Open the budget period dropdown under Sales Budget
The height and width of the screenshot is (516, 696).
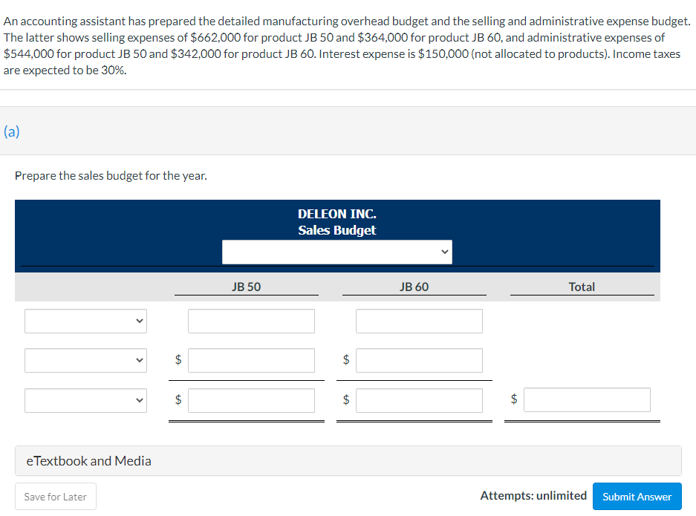point(337,252)
